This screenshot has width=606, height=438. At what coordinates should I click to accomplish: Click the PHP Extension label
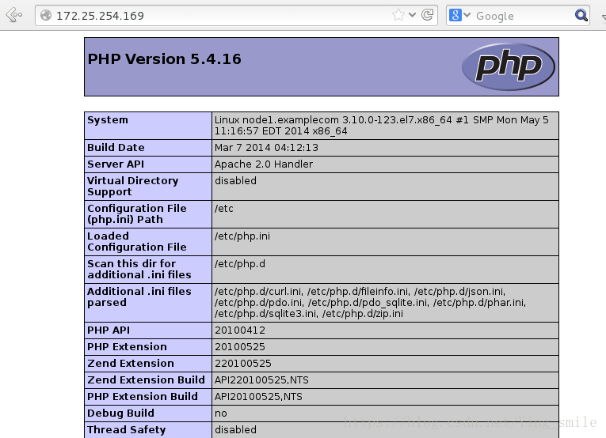click(x=127, y=347)
